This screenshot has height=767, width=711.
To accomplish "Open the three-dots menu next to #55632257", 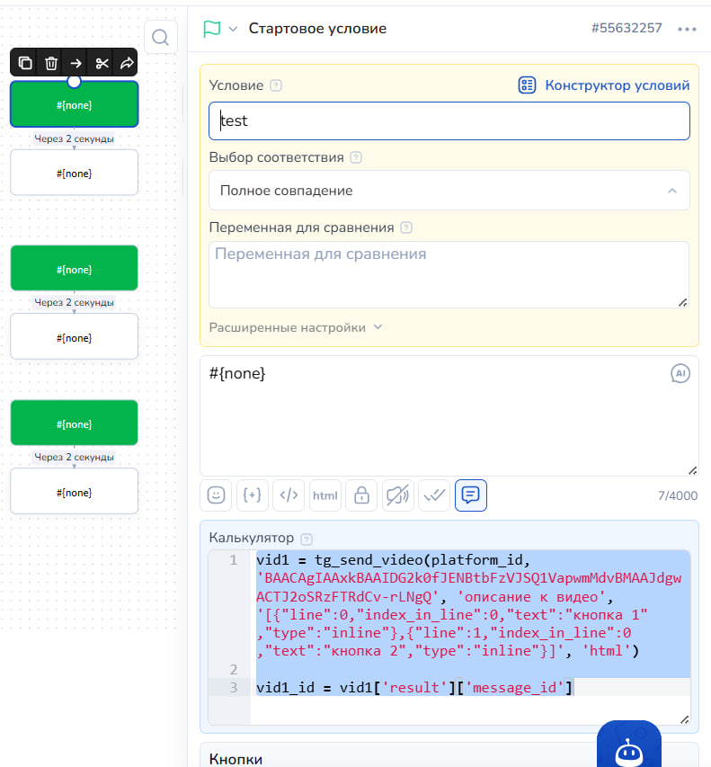I will click(x=687, y=30).
